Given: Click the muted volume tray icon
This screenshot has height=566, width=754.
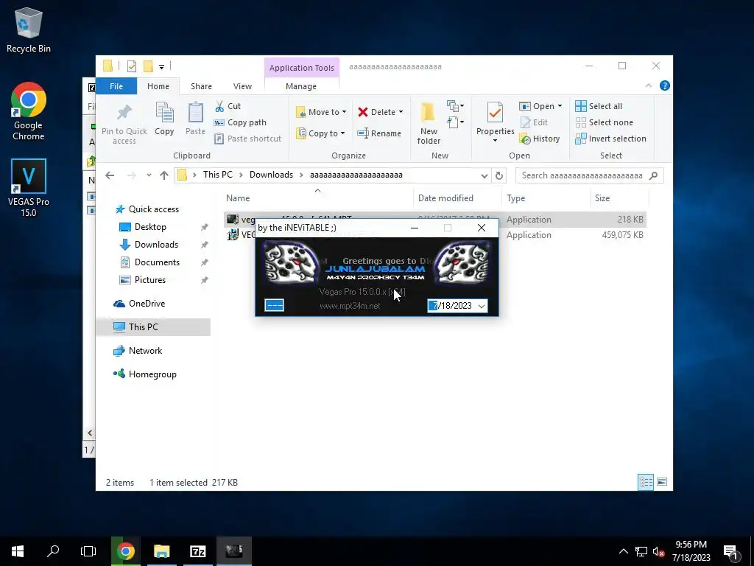Looking at the screenshot, I should 659,551.
